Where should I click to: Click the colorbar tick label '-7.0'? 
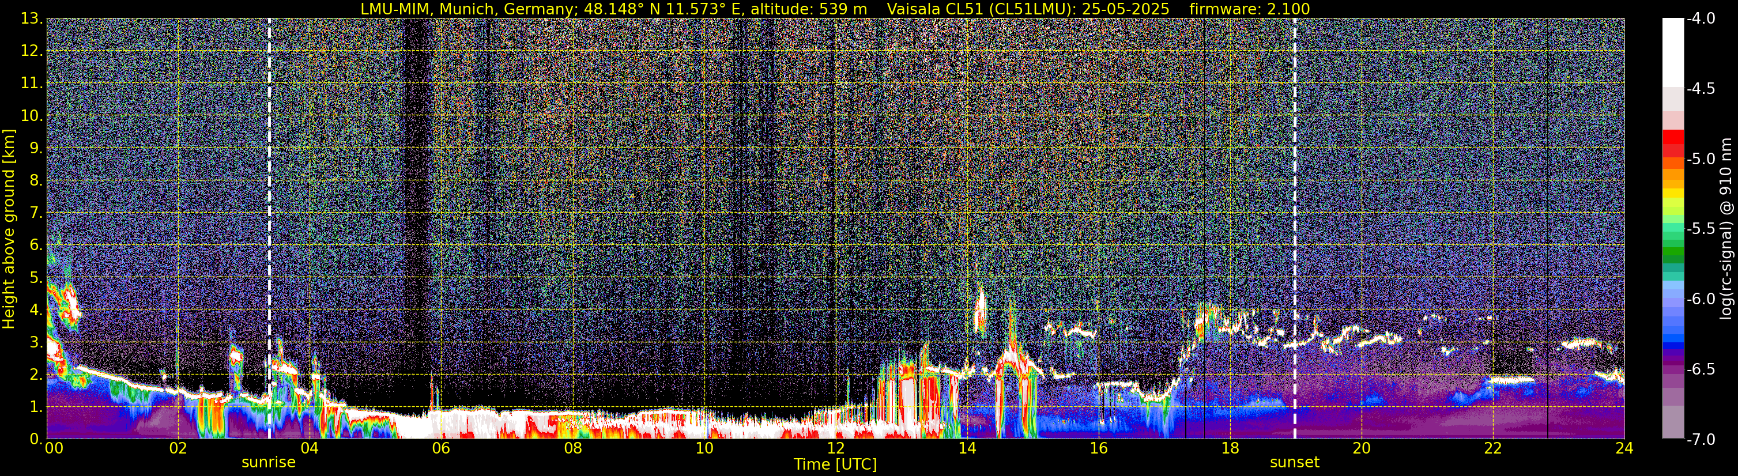pos(1701,440)
